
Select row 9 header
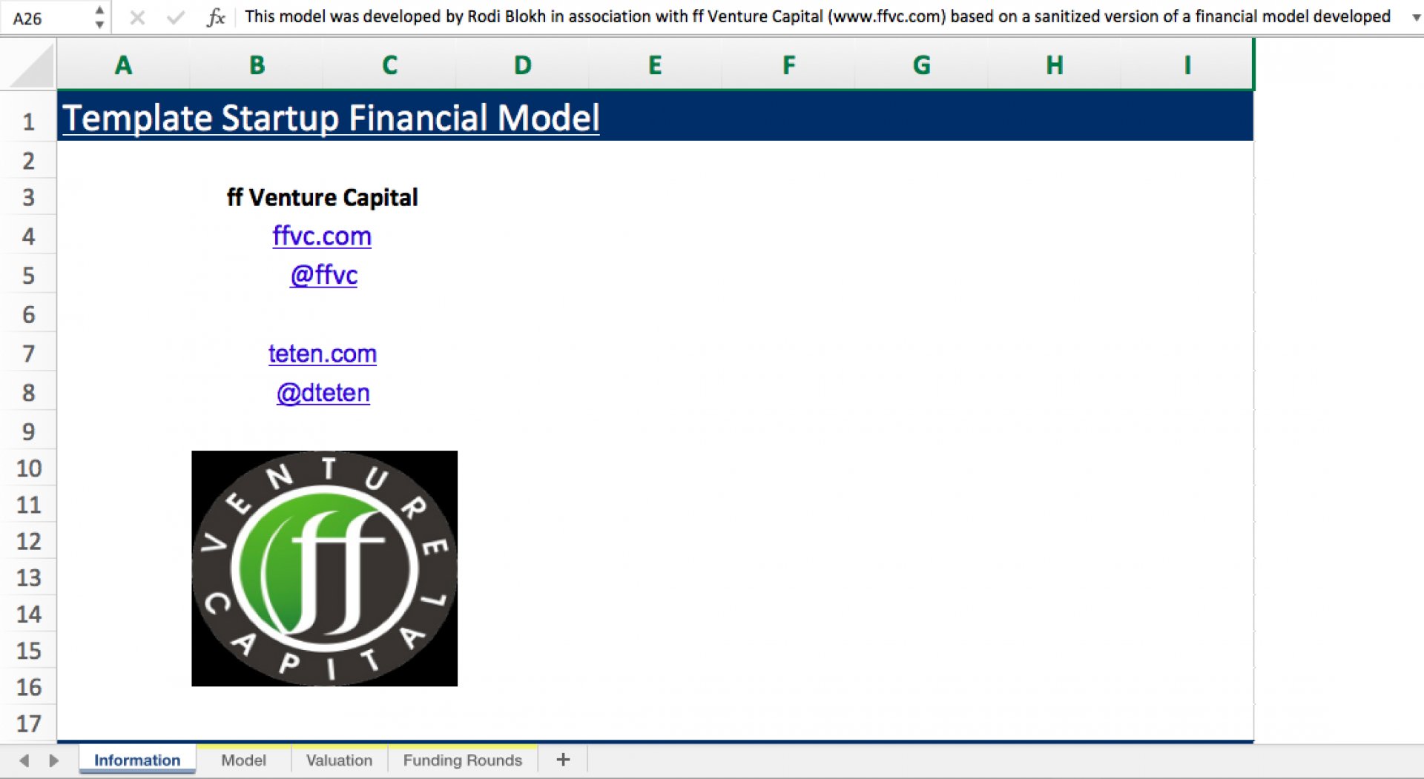pos(28,431)
